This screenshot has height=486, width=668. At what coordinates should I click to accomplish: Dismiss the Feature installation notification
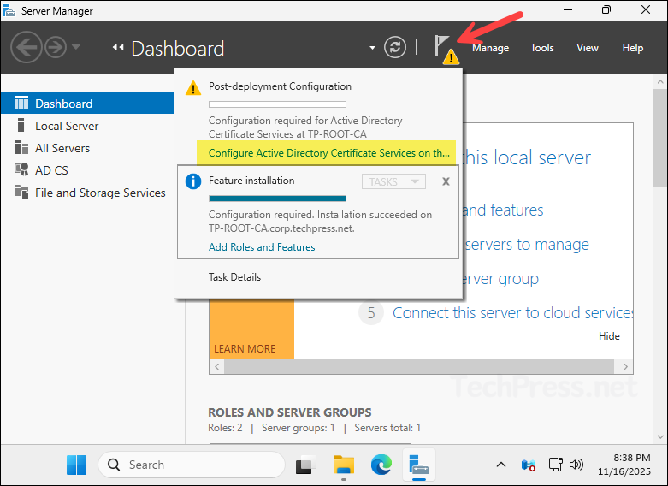click(446, 181)
